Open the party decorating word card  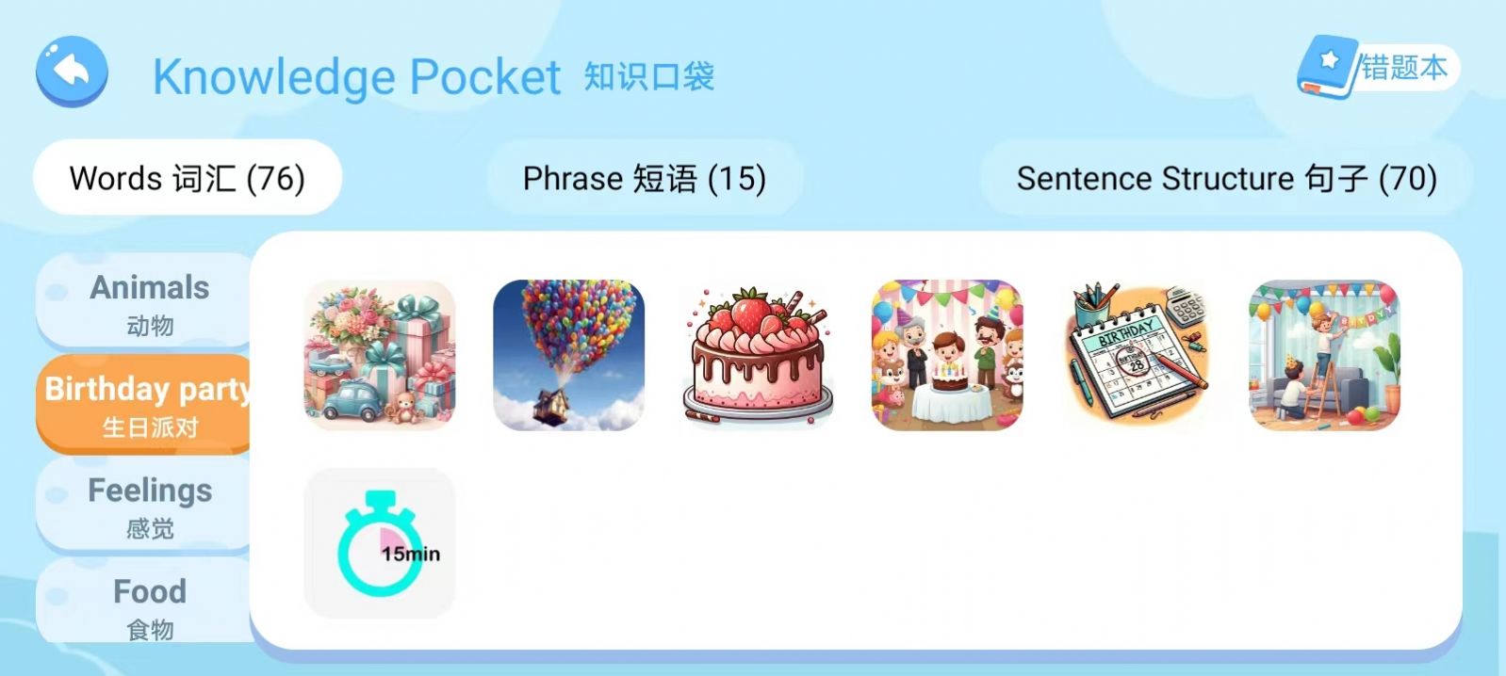1325,355
